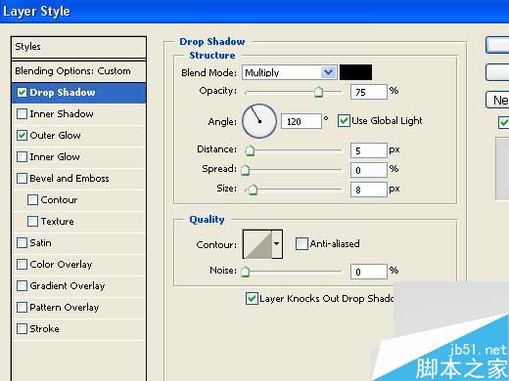Tick the Contour sub-option checkbox
509x381 pixels.
32,200
